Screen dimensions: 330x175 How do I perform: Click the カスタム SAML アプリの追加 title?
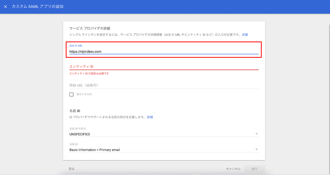[38, 6]
